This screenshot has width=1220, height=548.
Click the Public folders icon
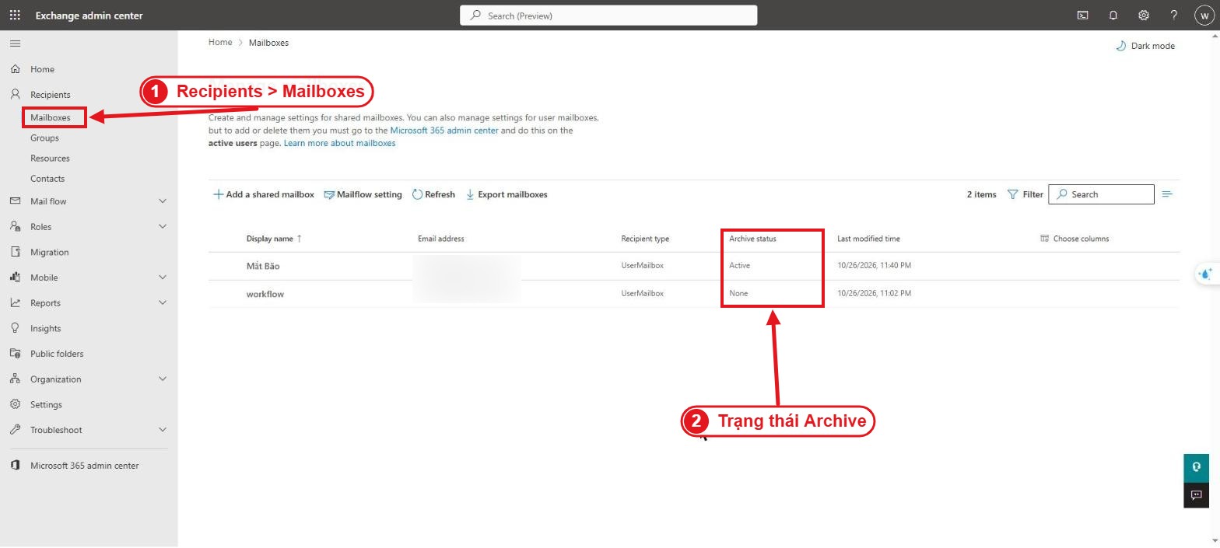(15, 354)
